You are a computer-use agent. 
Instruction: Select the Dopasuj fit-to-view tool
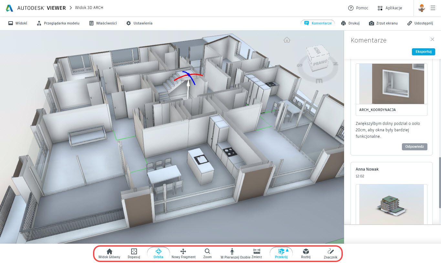(134, 253)
